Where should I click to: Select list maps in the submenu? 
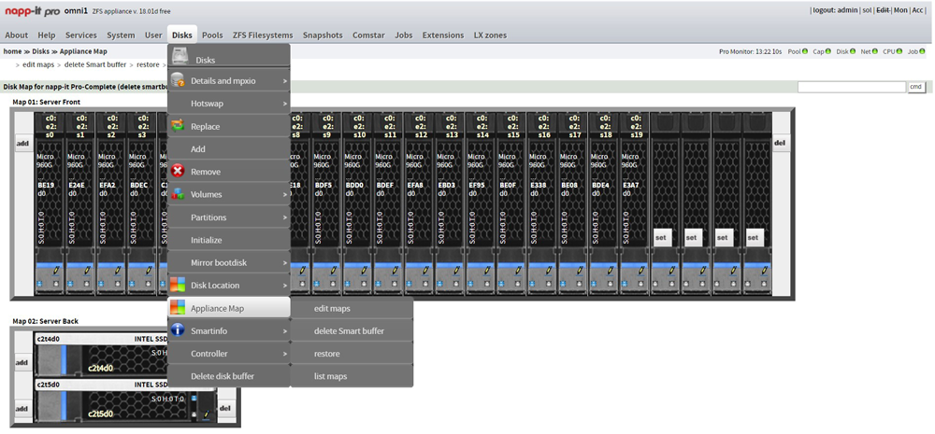(x=352, y=376)
